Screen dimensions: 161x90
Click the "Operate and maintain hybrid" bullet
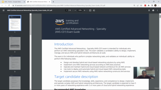point(97,67)
